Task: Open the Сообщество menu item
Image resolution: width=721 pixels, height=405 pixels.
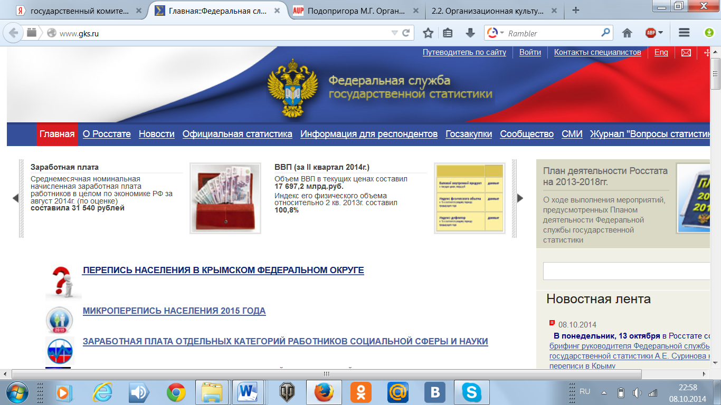Action: [x=527, y=134]
